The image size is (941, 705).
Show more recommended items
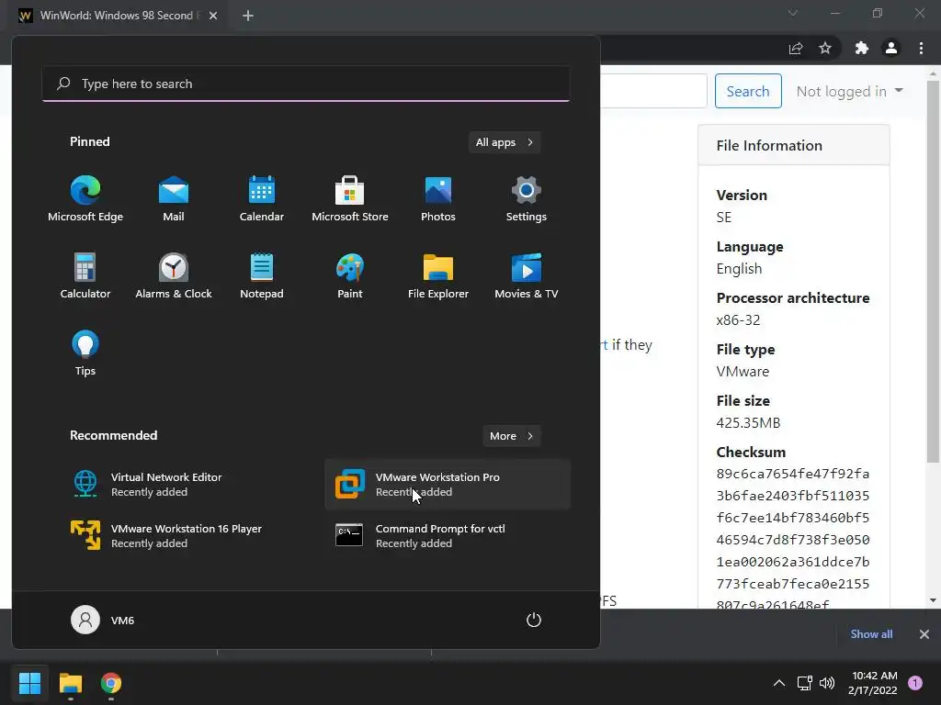(x=511, y=436)
